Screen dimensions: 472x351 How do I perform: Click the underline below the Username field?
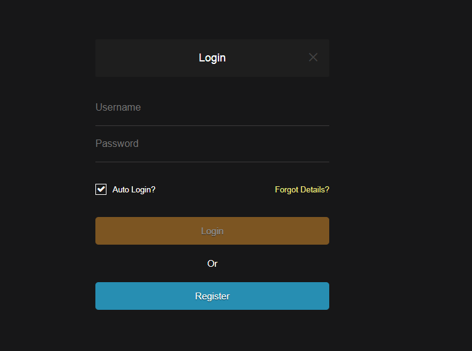pyautogui.click(x=212, y=125)
